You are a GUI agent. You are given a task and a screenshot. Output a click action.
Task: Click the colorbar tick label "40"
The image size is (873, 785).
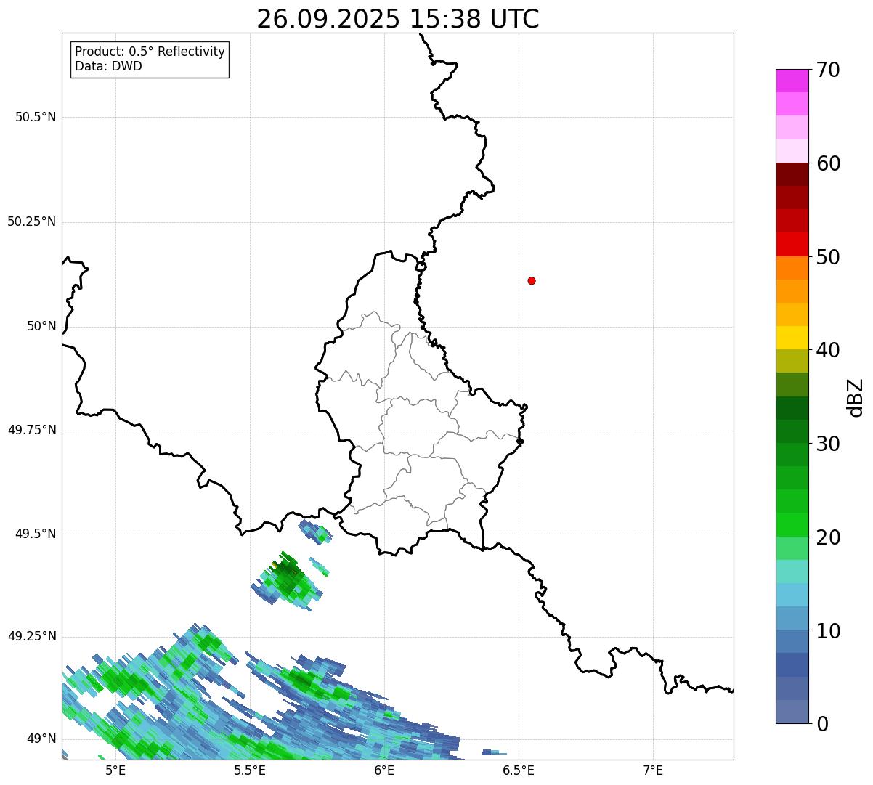click(828, 350)
